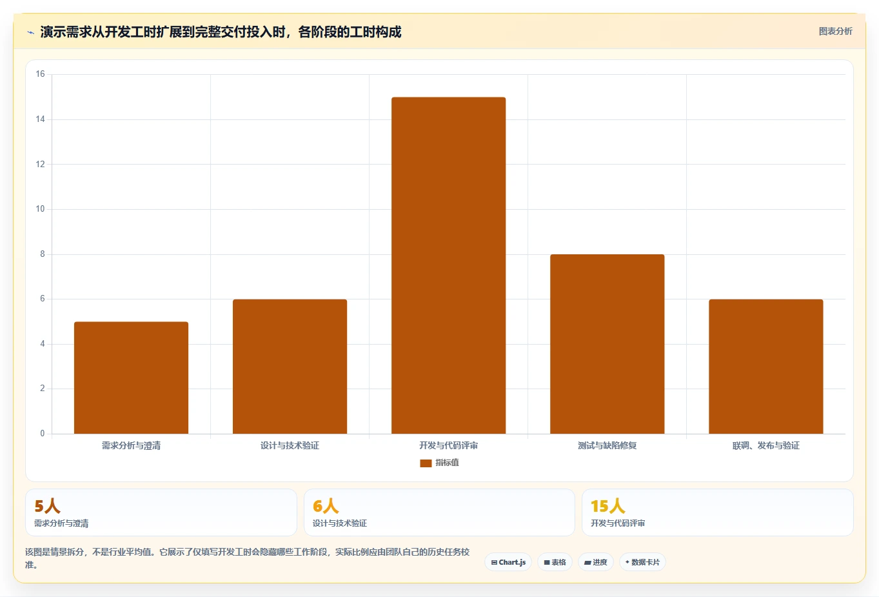This screenshot has height=597, width=879.
Task: Click the 需求分析与澄清 x-axis label
Action: (x=131, y=445)
